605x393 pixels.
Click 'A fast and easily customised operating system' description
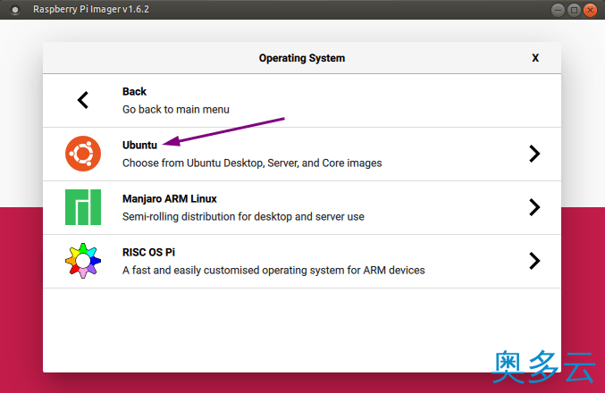(273, 271)
